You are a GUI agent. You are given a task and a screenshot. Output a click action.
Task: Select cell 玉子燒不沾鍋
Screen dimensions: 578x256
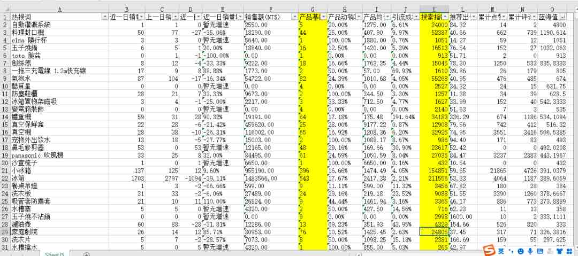pos(59,216)
